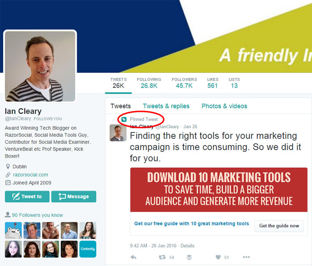
Task: Expand tweet Details link
Action: coord(188,246)
